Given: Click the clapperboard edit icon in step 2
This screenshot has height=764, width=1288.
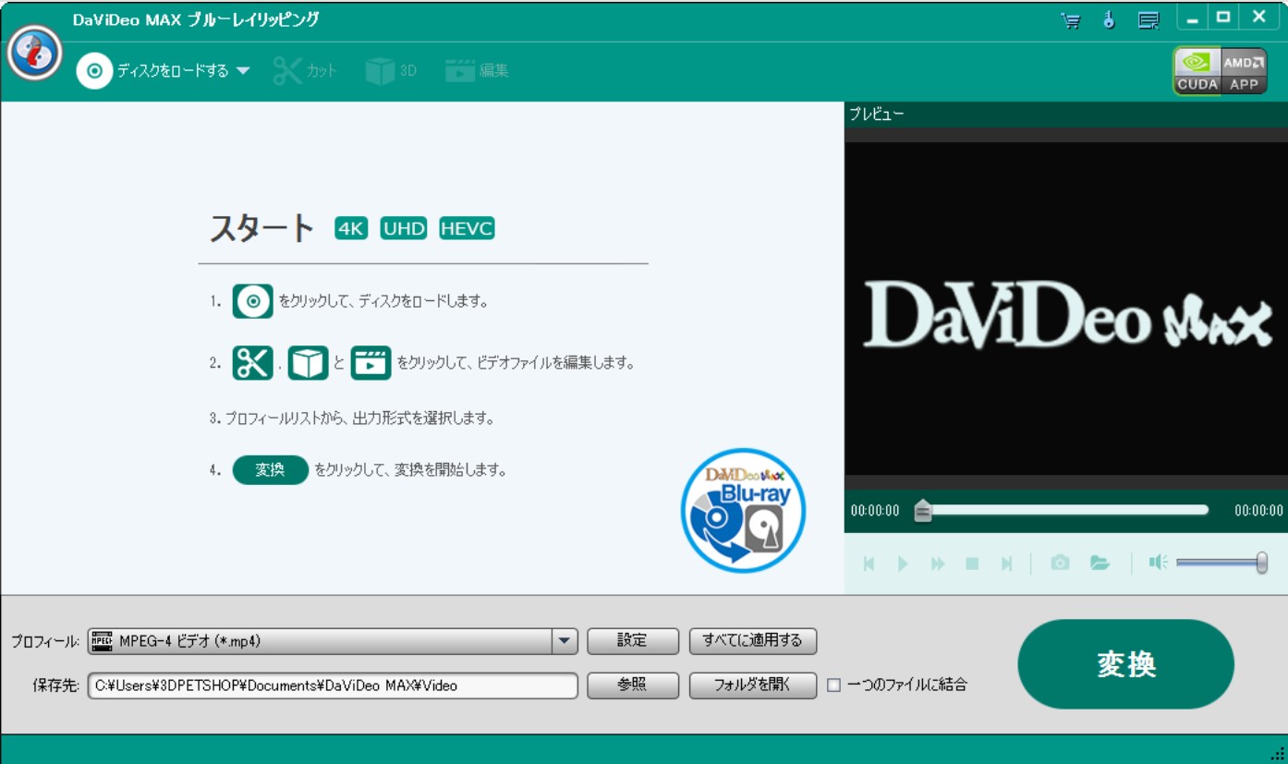Looking at the screenshot, I should click(371, 362).
